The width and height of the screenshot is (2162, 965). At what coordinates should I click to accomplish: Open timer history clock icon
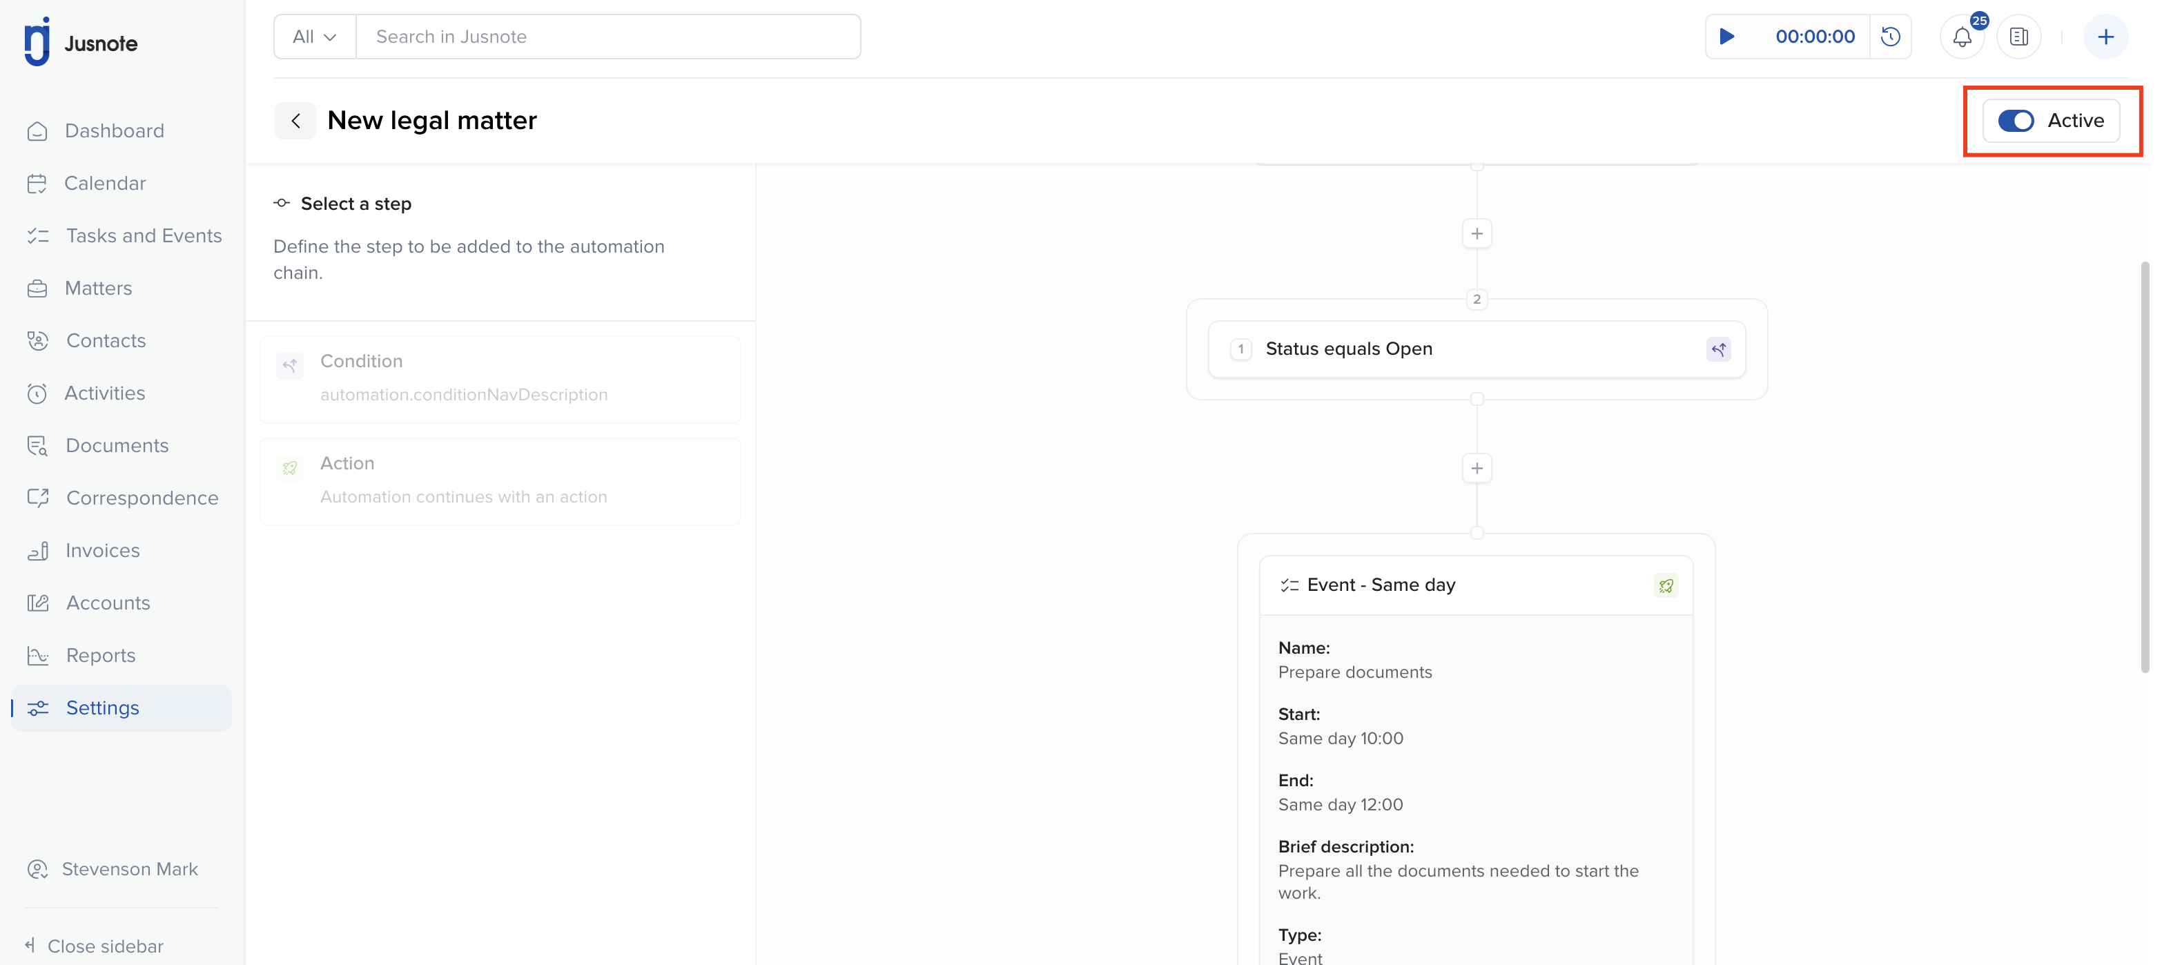click(1890, 36)
